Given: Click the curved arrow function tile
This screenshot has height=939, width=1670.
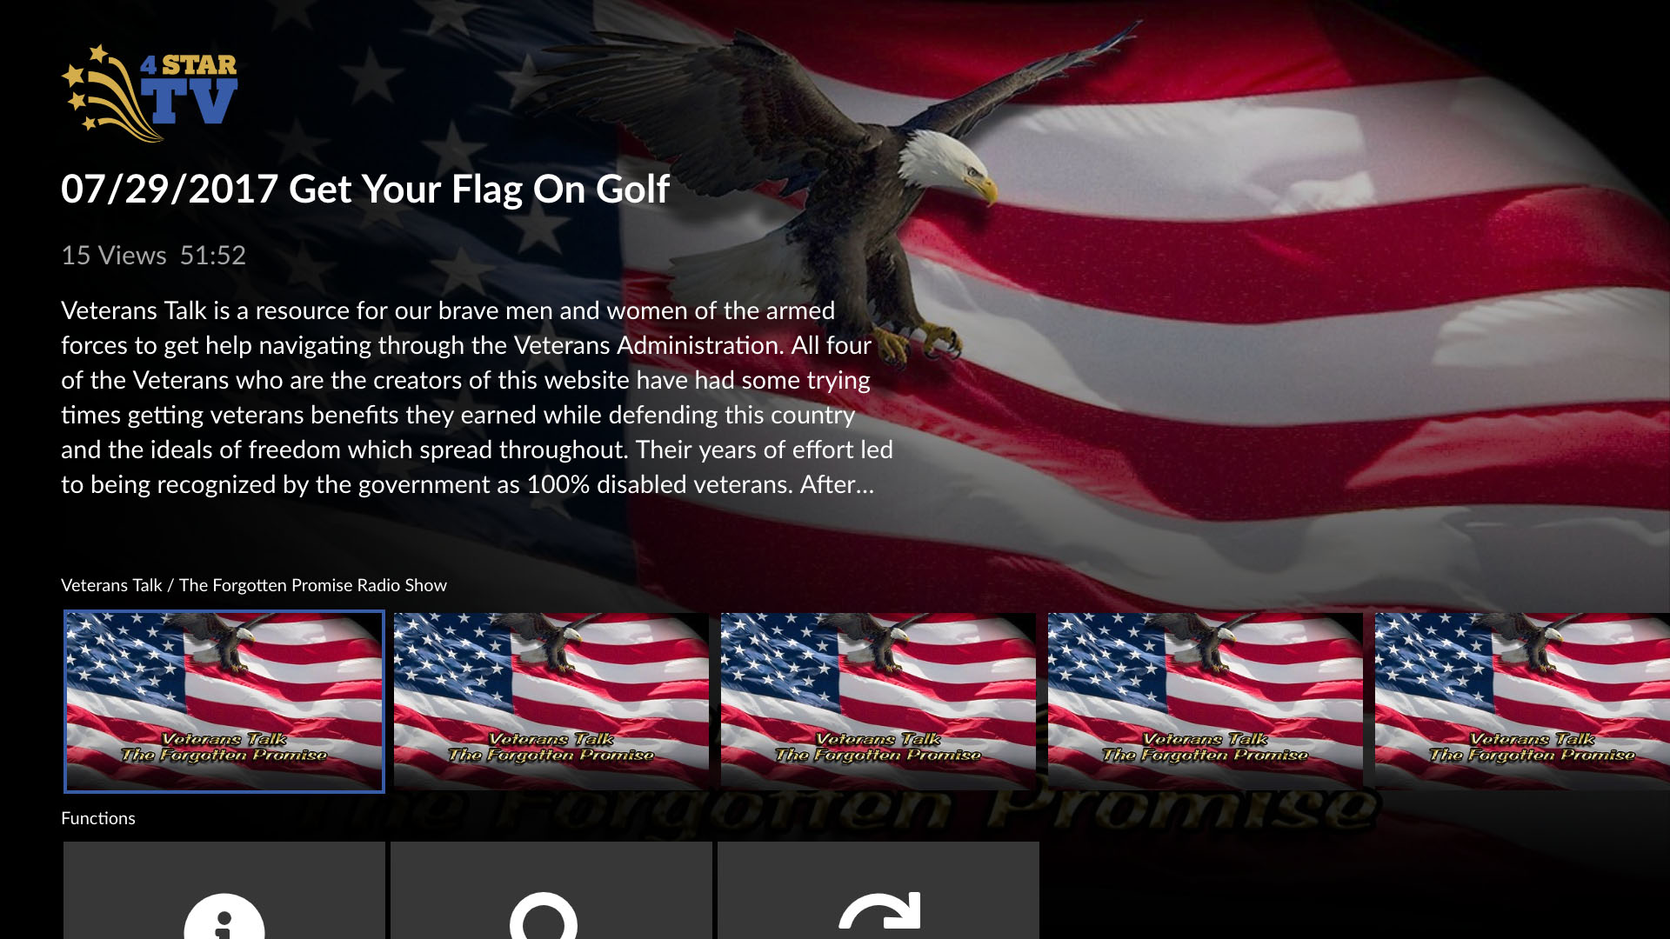Looking at the screenshot, I should (x=878, y=890).
